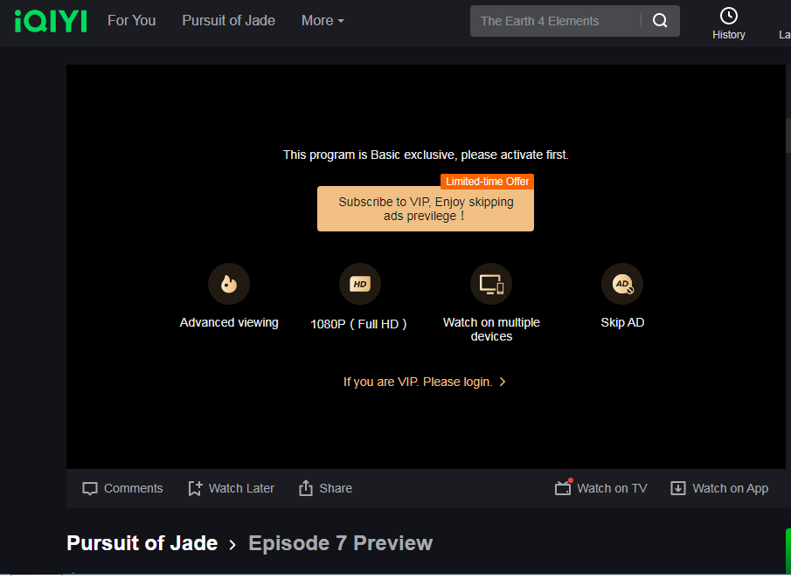Open the For You page
This screenshot has width=791, height=579.
pos(132,21)
